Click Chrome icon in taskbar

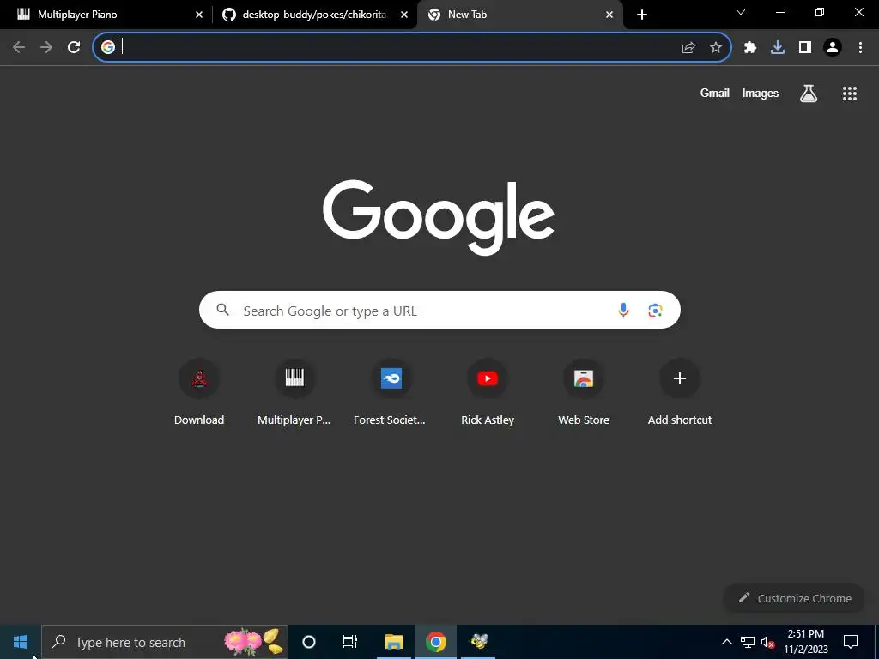tap(435, 642)
